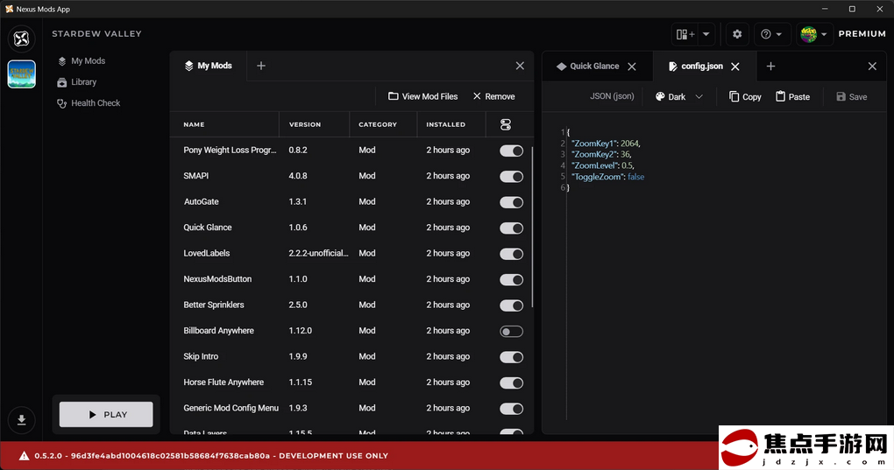Disable the Better Sprinklers mod
The width and height of the screenshot is (894, 470).
click(512, 305)
